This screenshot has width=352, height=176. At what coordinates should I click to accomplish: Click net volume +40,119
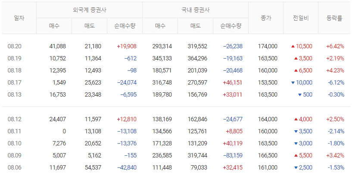233,143
